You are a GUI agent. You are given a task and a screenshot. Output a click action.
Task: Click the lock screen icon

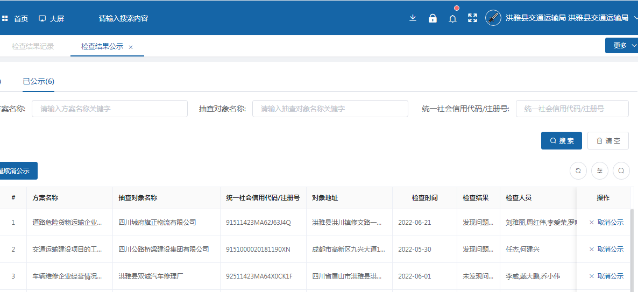coord(433,18)
